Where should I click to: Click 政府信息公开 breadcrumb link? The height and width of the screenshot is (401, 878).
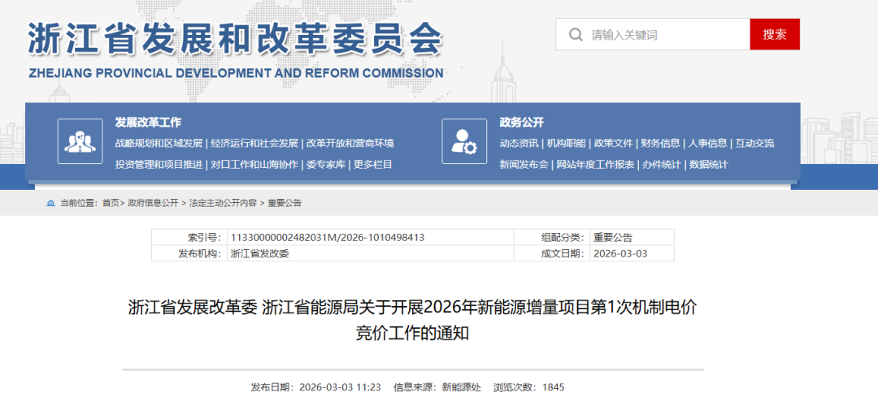point(154,203)
